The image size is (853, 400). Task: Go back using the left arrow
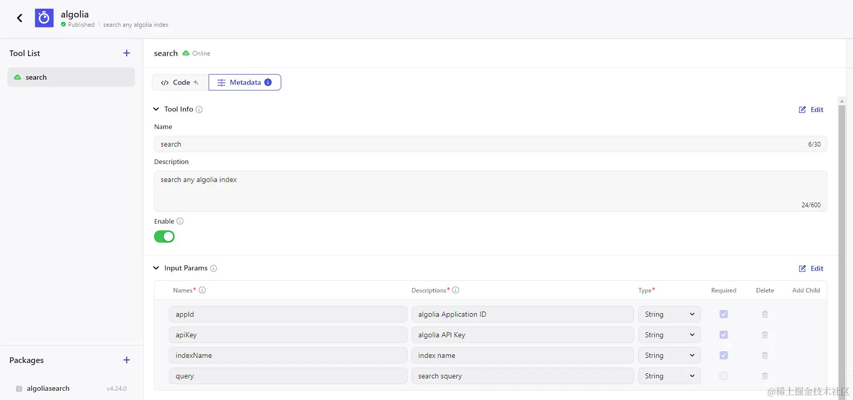[x=20, y=18]
